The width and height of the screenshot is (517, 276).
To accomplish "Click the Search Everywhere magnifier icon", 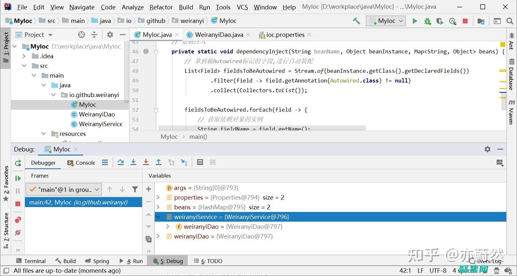I will coord(510,21).
